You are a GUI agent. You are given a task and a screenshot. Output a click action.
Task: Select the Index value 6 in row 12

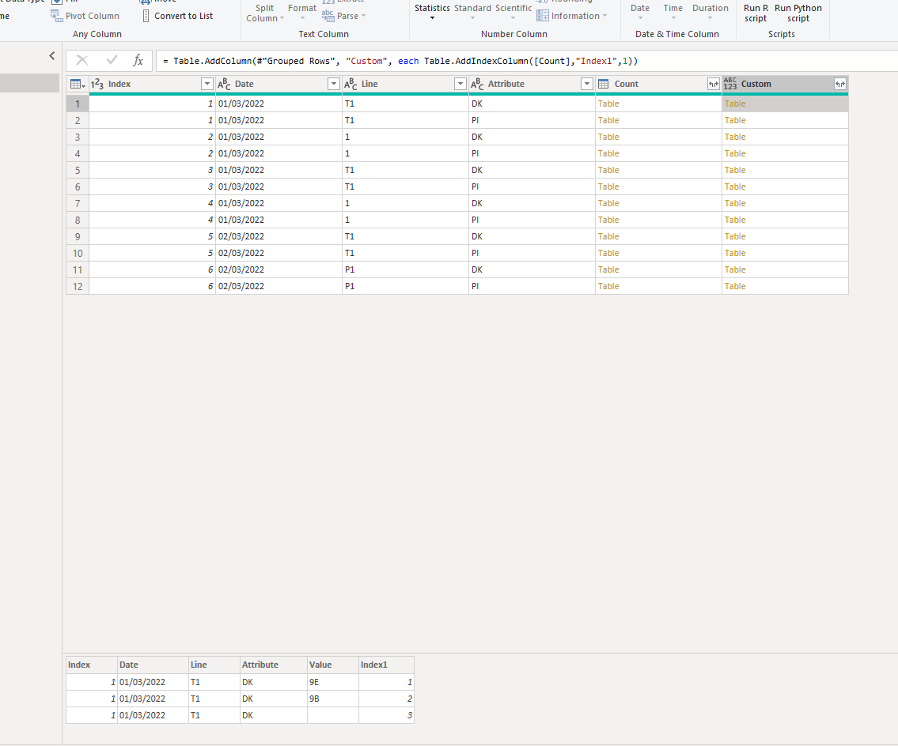[x=152, y=287]
